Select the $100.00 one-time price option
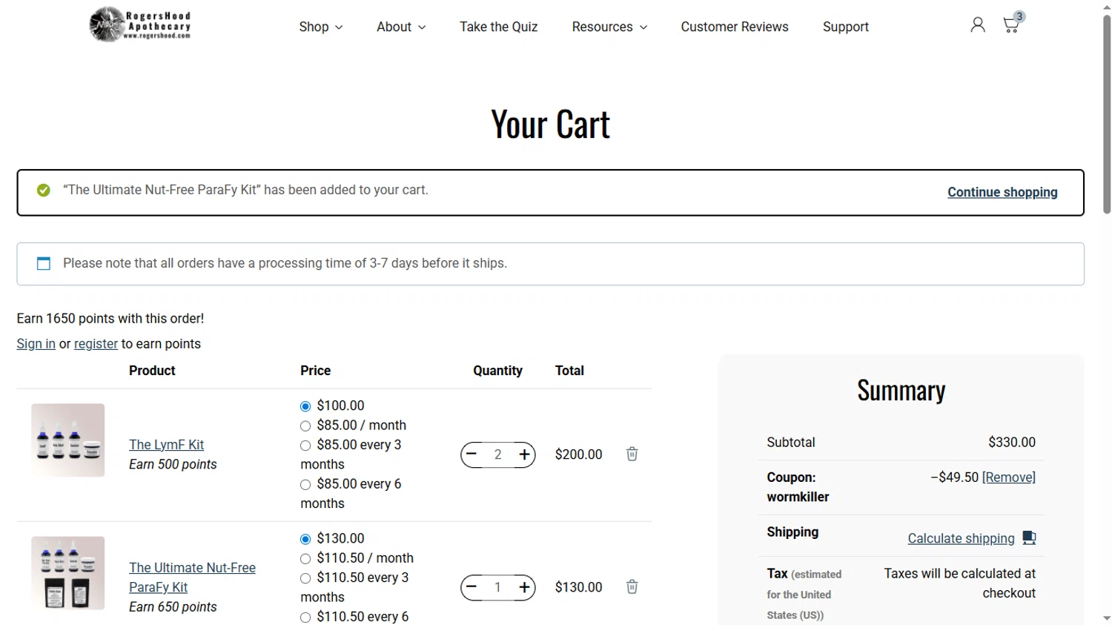 305,406
